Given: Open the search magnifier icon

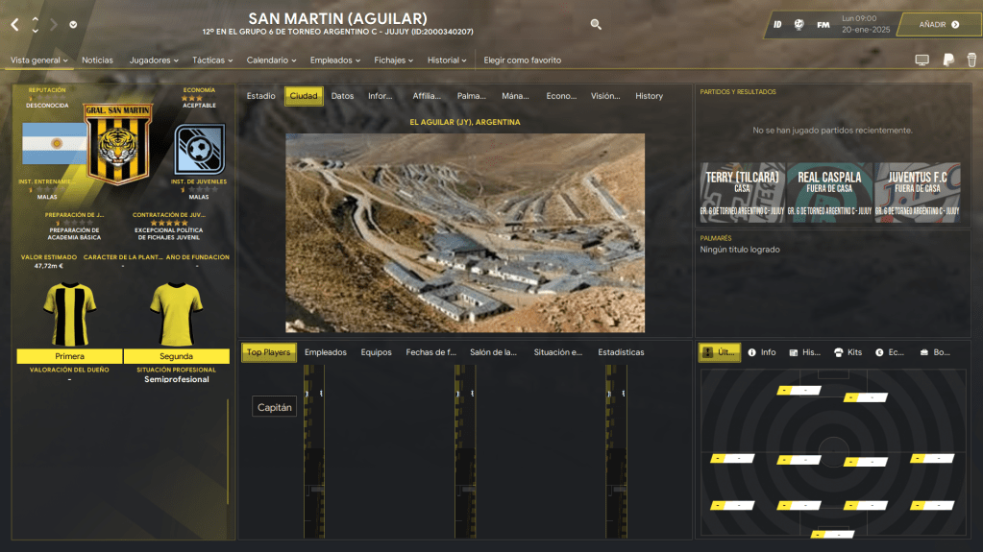Looking at the screenshot, I should pyautogui.click(x=596, y=24).
